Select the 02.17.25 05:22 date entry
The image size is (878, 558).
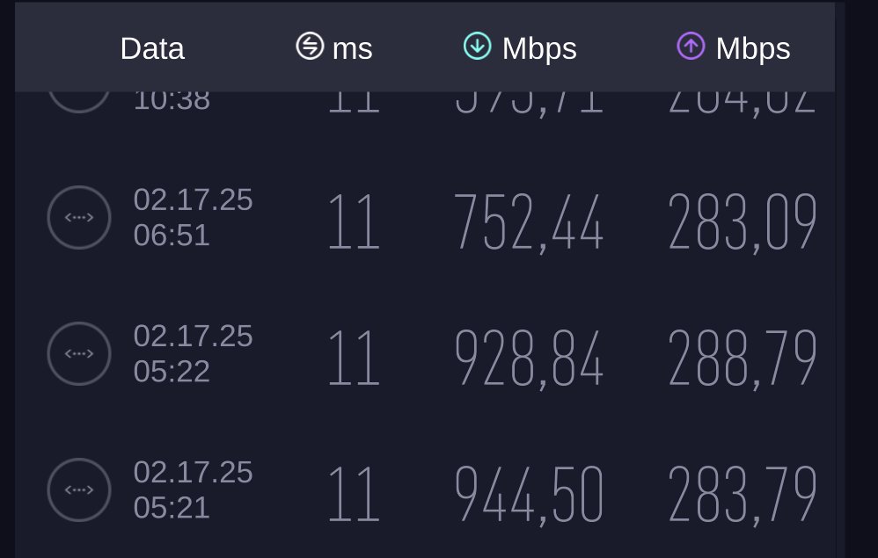coord(194,353)
